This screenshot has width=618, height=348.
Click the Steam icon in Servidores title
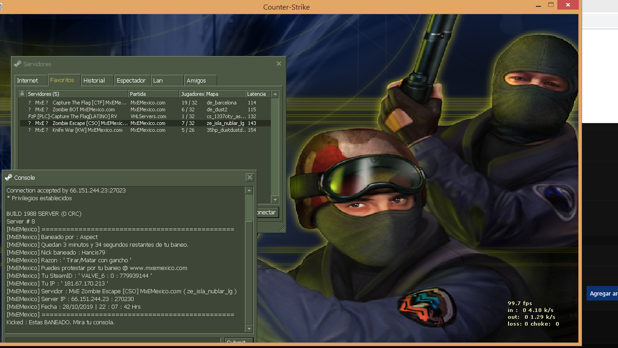(18, 64)
